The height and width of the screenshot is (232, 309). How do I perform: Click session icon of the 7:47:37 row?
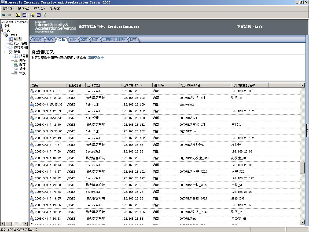tap(32, 145)
